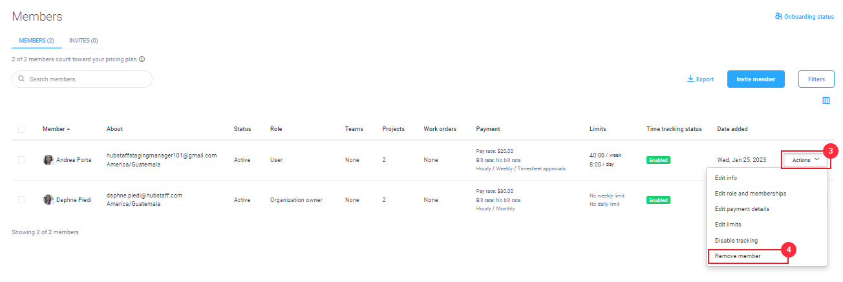This screenshot has height=282, width=843.
Task: Click the Invite member button
Action: click(x=755, y=79)
